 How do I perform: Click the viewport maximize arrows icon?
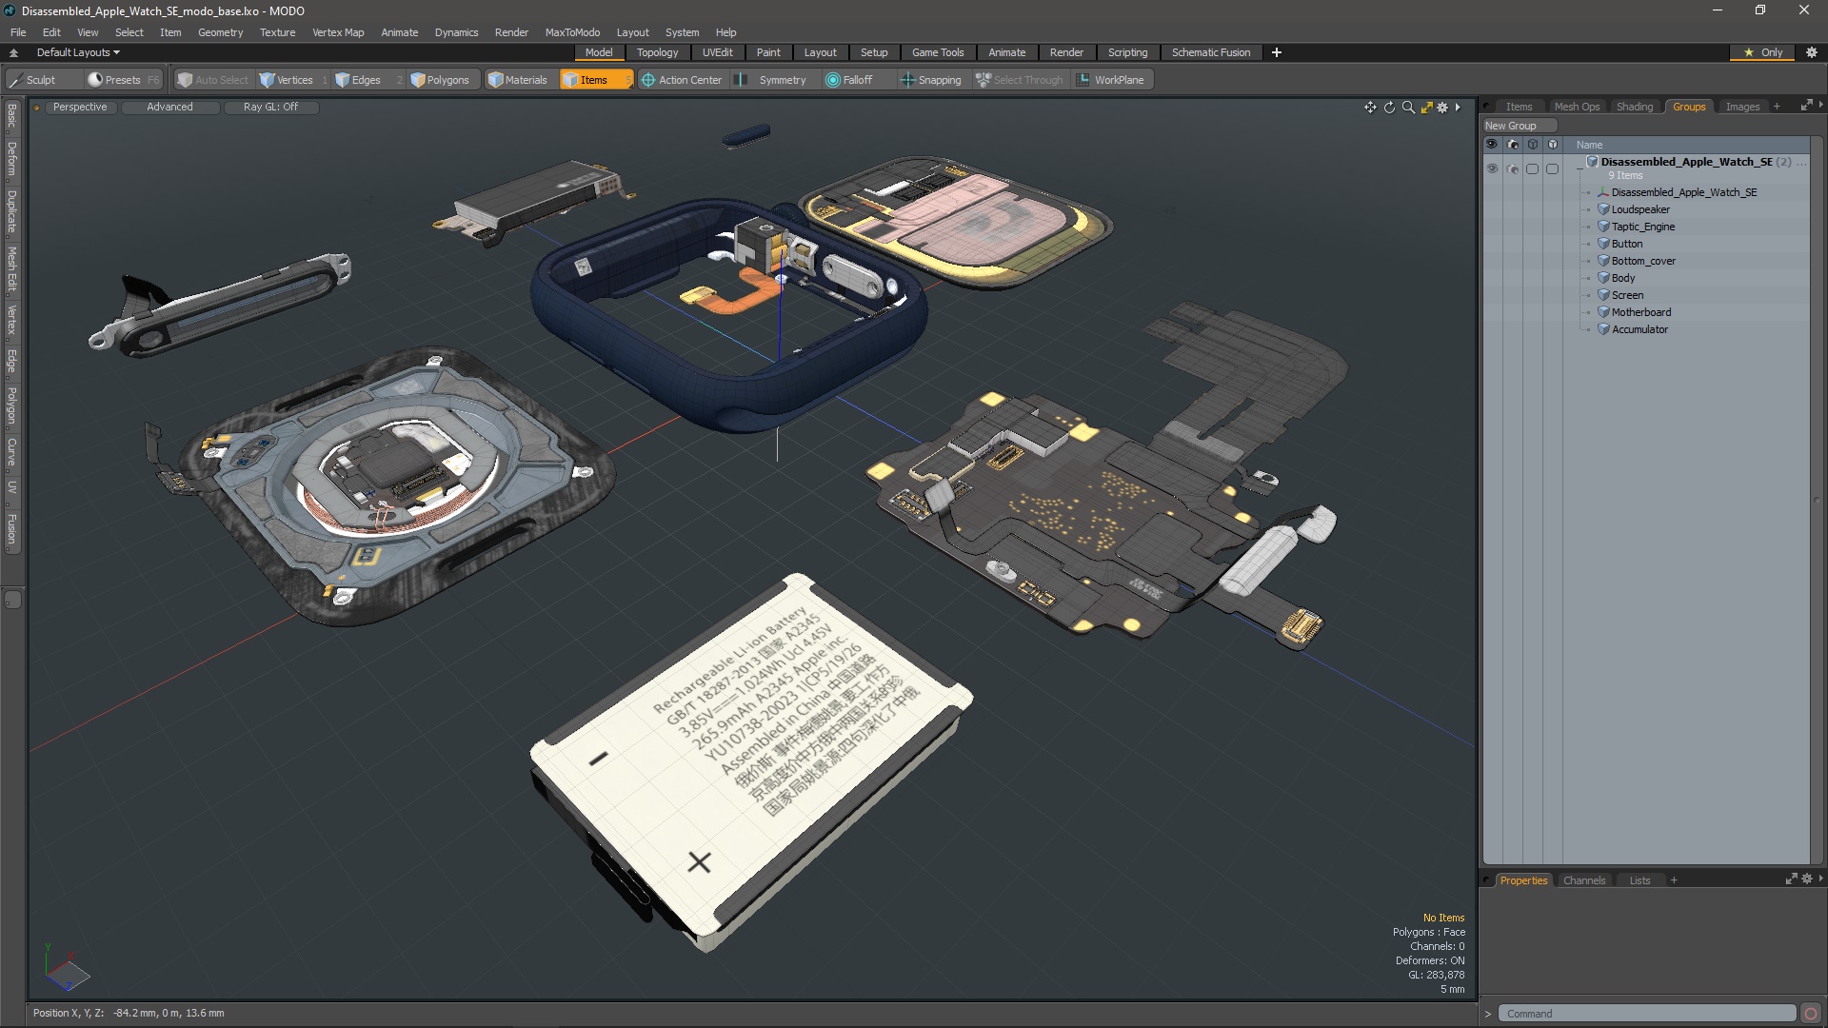(x=1426, y=108)
